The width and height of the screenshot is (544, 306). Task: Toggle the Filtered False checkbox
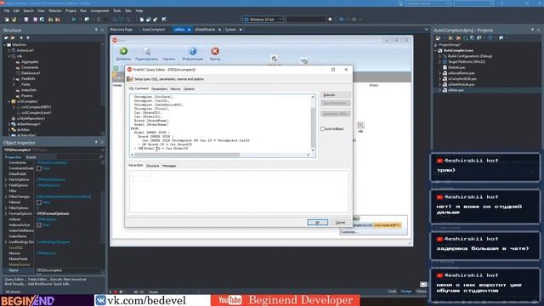(x=39, y=202)
